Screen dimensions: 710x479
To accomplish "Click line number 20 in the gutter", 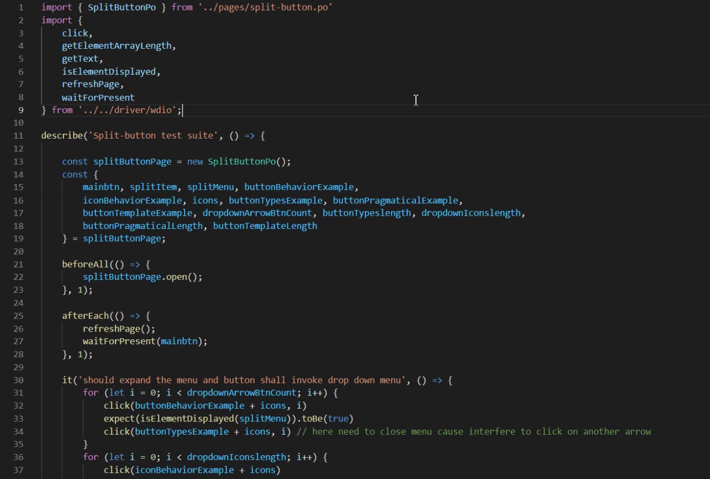I will [18, 251].
